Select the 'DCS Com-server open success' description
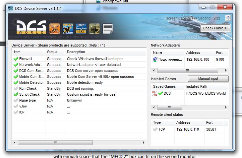242x158 pixels. tap(92, 71)
